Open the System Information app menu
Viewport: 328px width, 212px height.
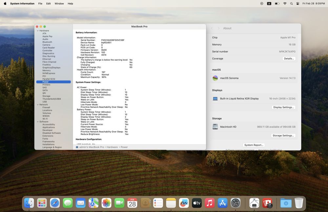point(22,4)
